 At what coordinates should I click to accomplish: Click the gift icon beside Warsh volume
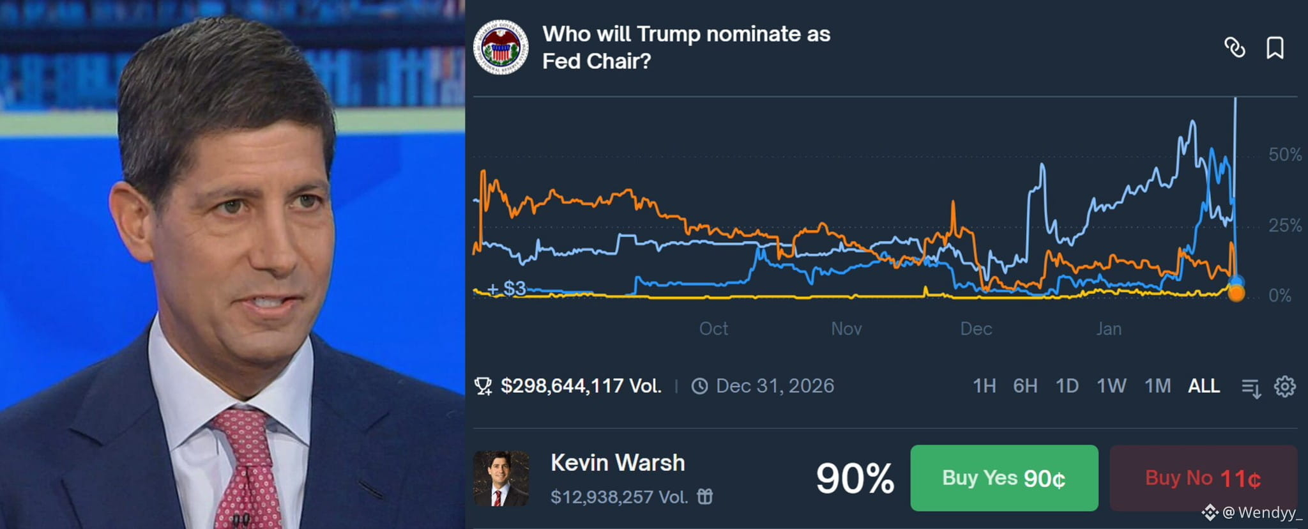(x=704, y=496)
